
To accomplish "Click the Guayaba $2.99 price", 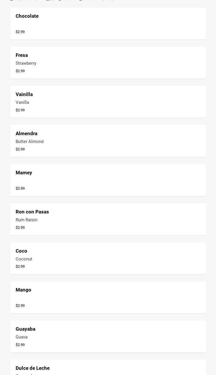I will point(20,345).
